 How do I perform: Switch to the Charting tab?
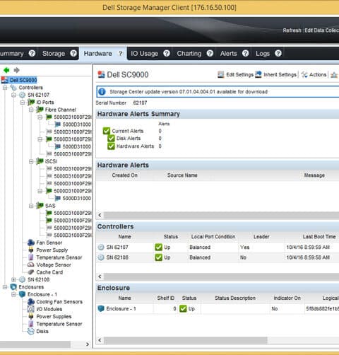pos(189,54)
